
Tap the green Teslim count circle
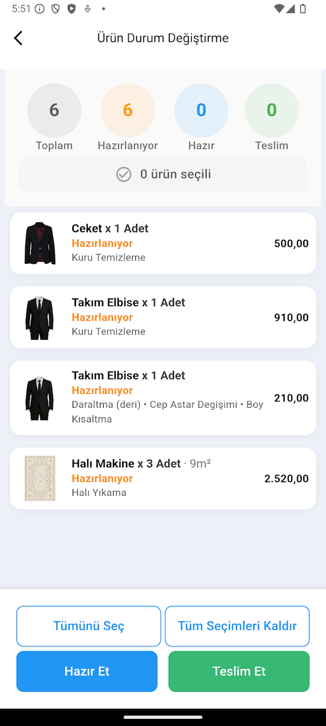pyautogui.click(x=272, y=110)
